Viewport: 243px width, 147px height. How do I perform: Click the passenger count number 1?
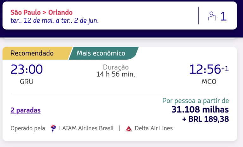pyautogui.click(x=223, y=16)
